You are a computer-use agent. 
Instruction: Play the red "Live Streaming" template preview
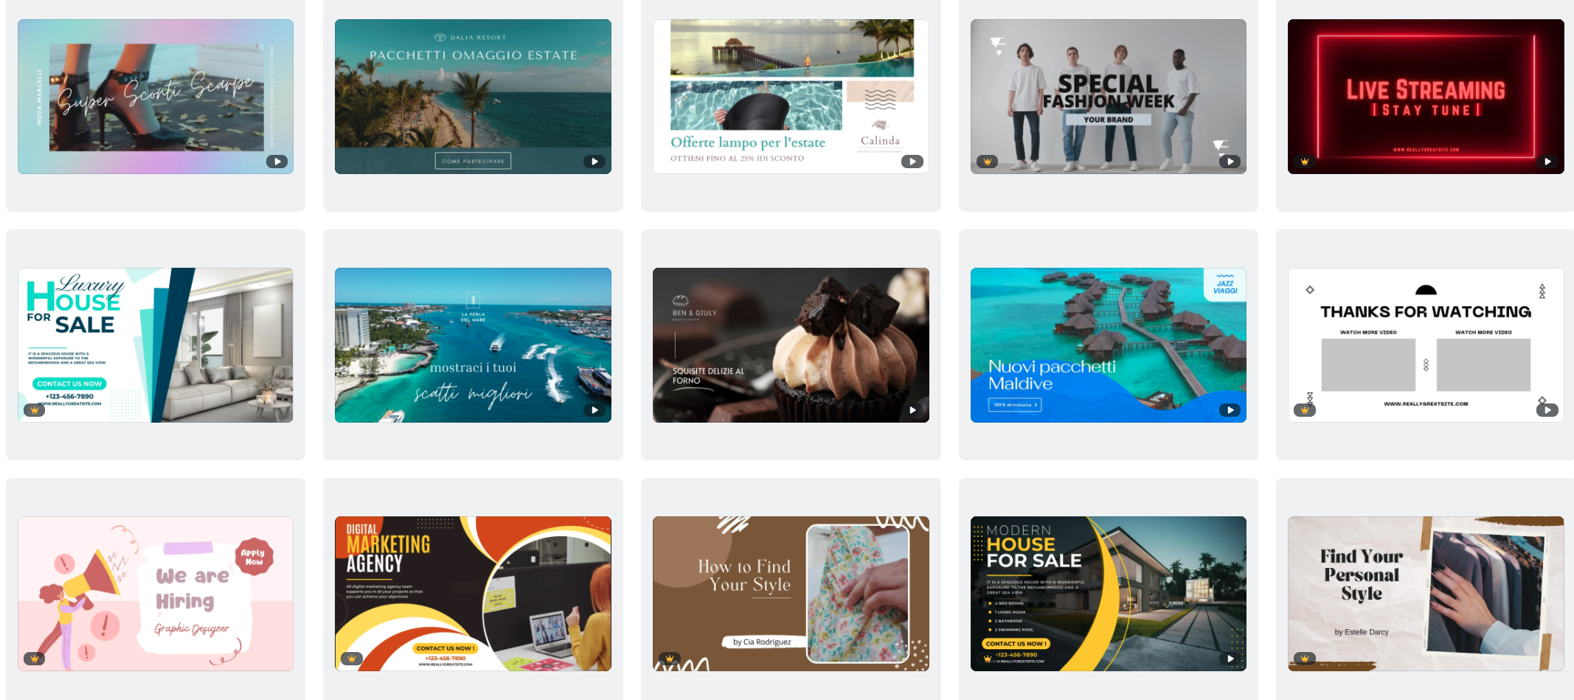point(1549,161)
